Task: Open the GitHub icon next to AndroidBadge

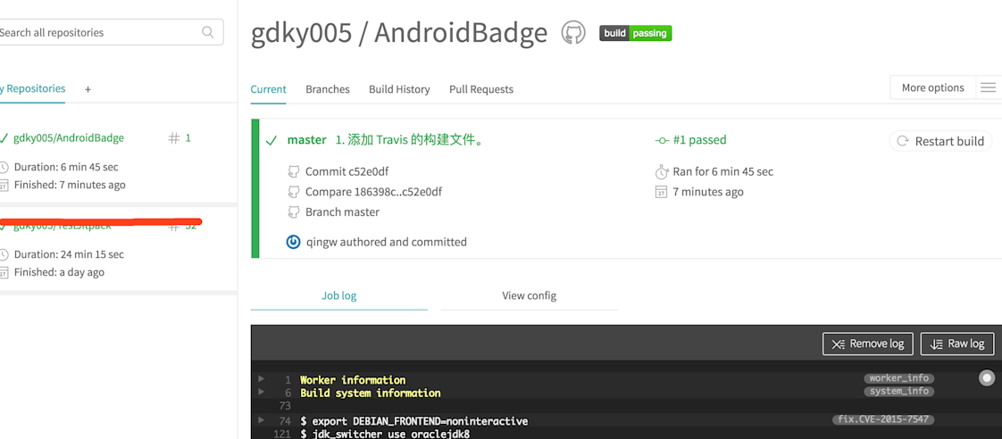Action: click(573, 32)
